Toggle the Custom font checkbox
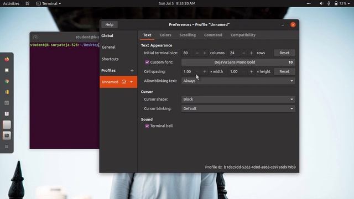The height and width of the screenshot is (199, 354). click(147, 62)
